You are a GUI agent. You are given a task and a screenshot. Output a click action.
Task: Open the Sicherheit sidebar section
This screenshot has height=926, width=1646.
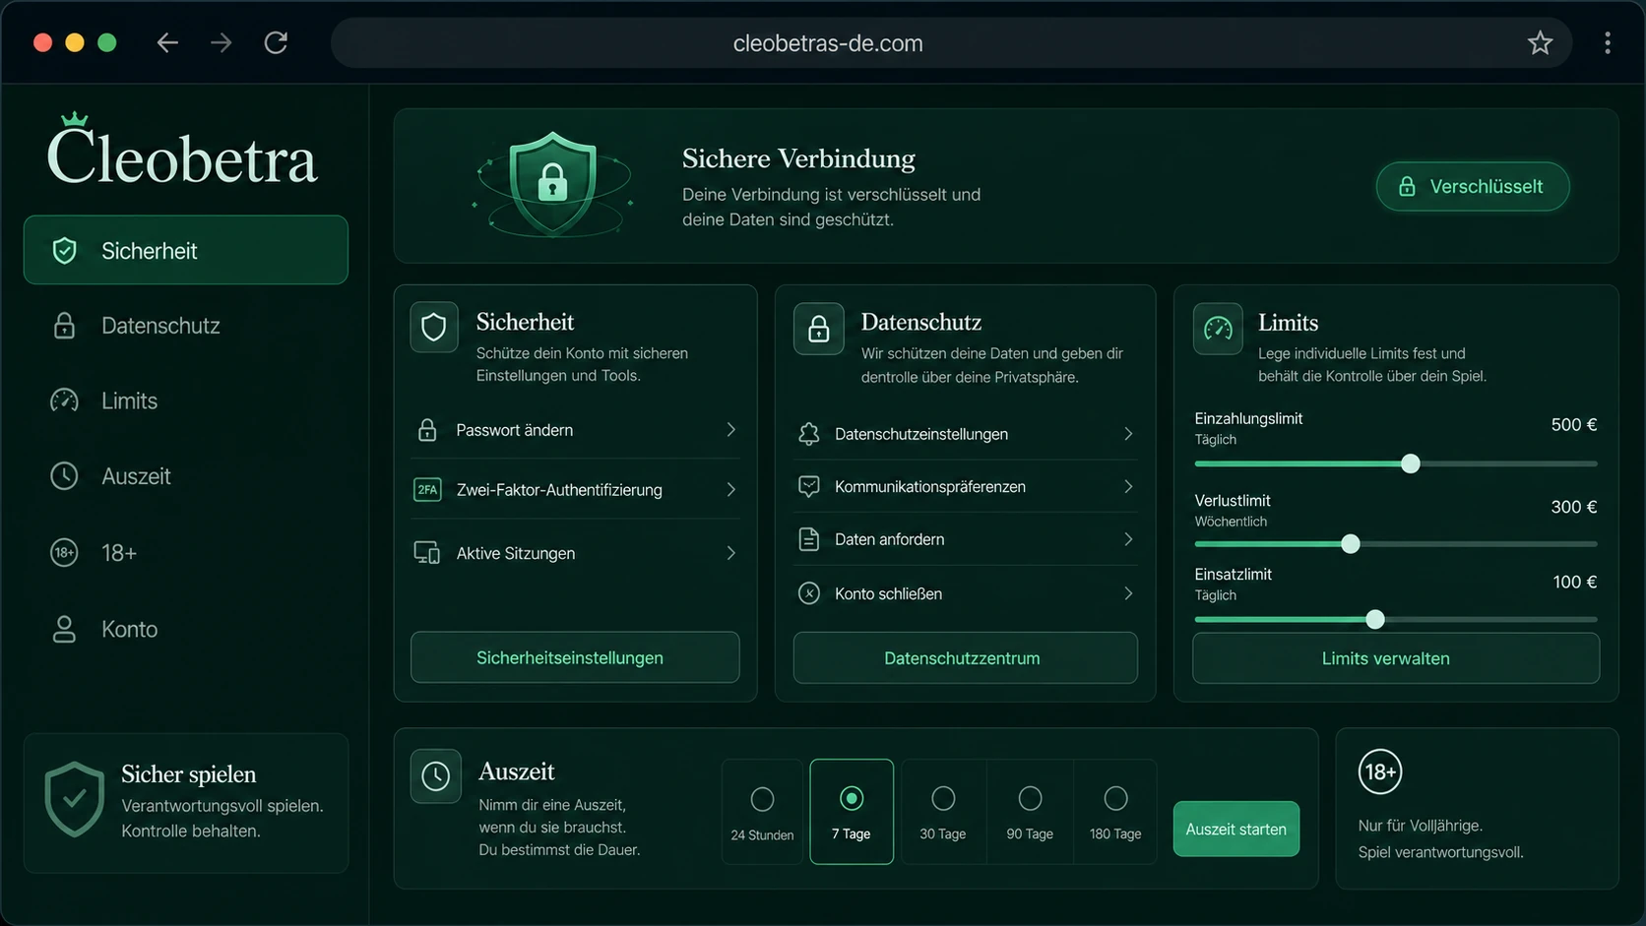tap(186, 250)
